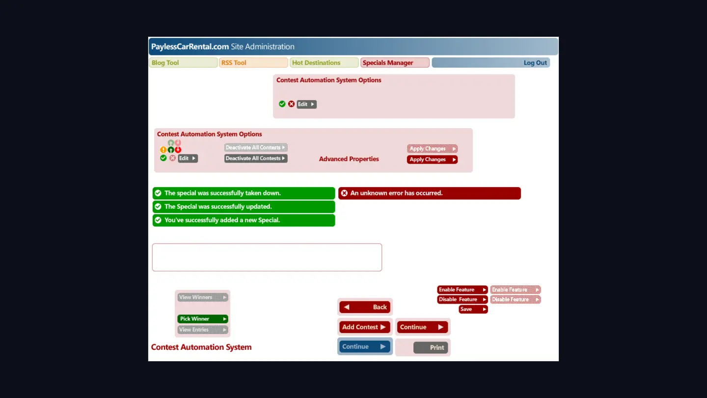This screenshot has width=707, height=398.
Task: Click 'The Special was successfully updated.' message
Action: point(244,207)
